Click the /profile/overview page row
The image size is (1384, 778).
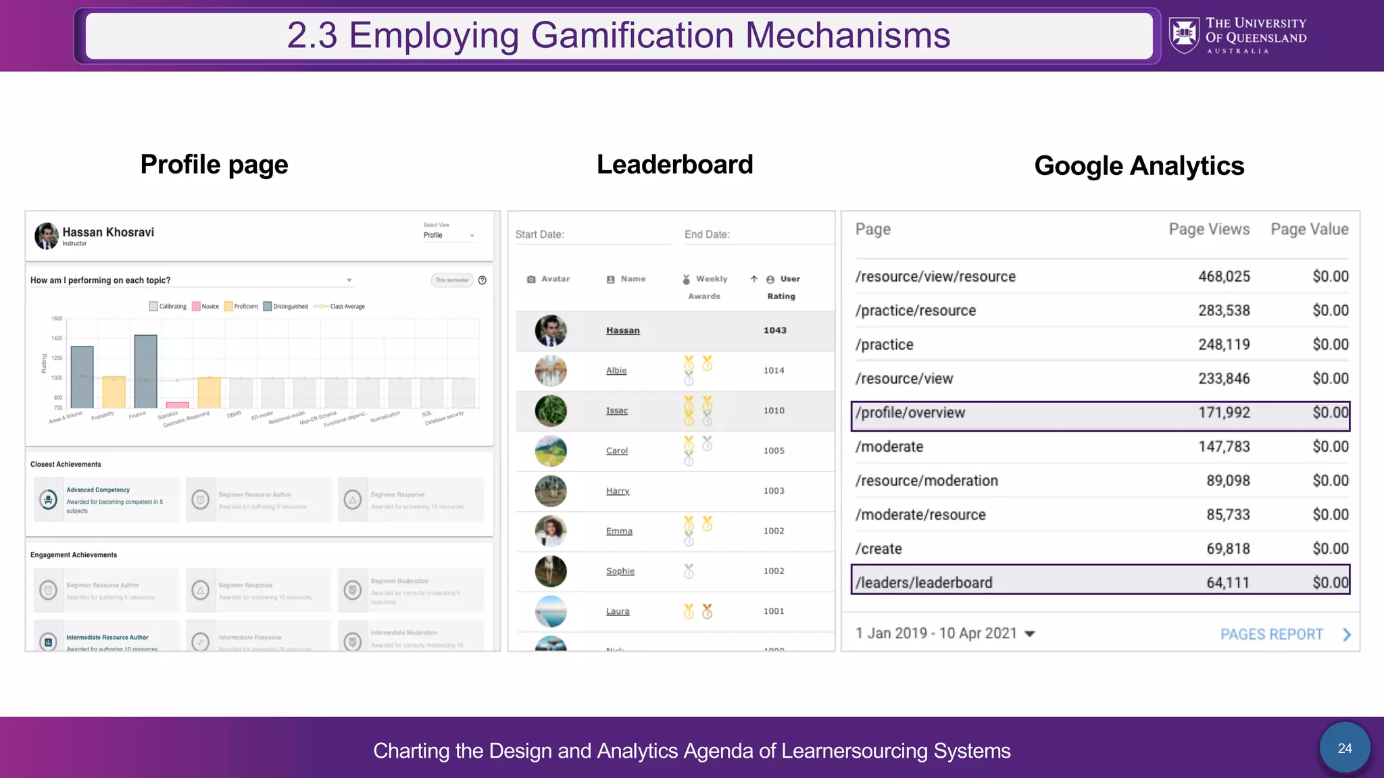[x=1101, y=416]
